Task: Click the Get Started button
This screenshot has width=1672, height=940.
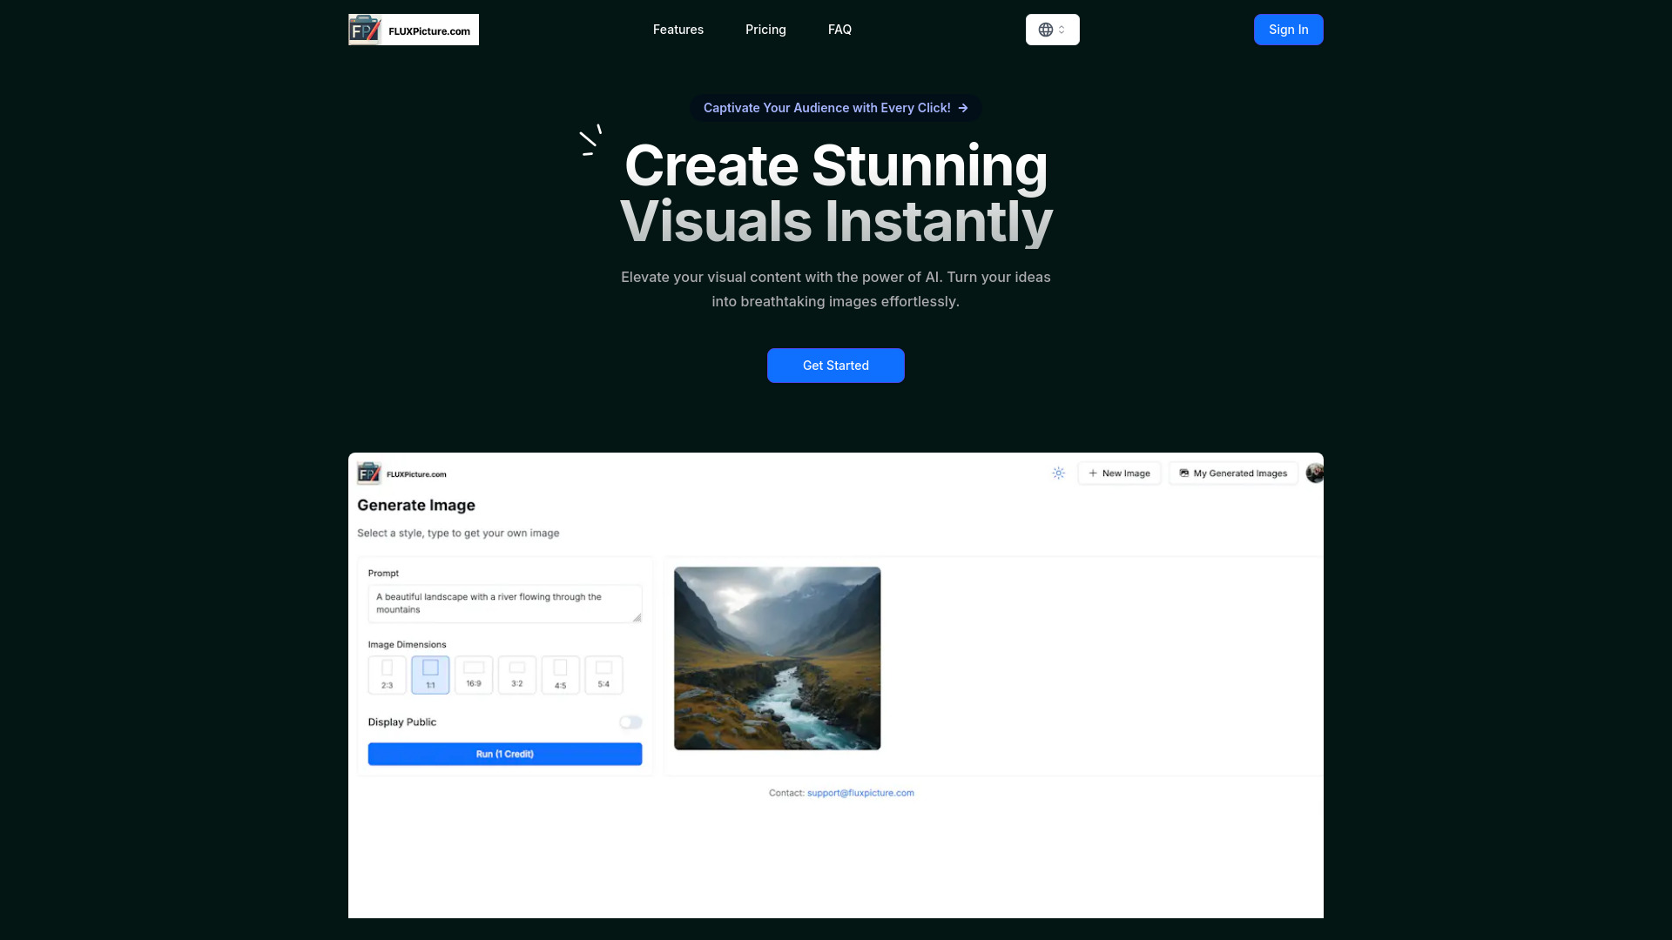Action: coord(836,365)
